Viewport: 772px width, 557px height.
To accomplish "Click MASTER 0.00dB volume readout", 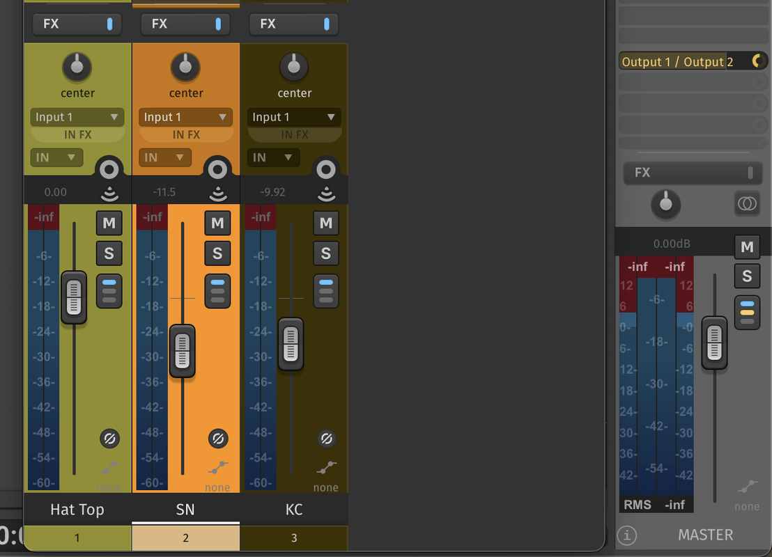I will pos(672,244).
